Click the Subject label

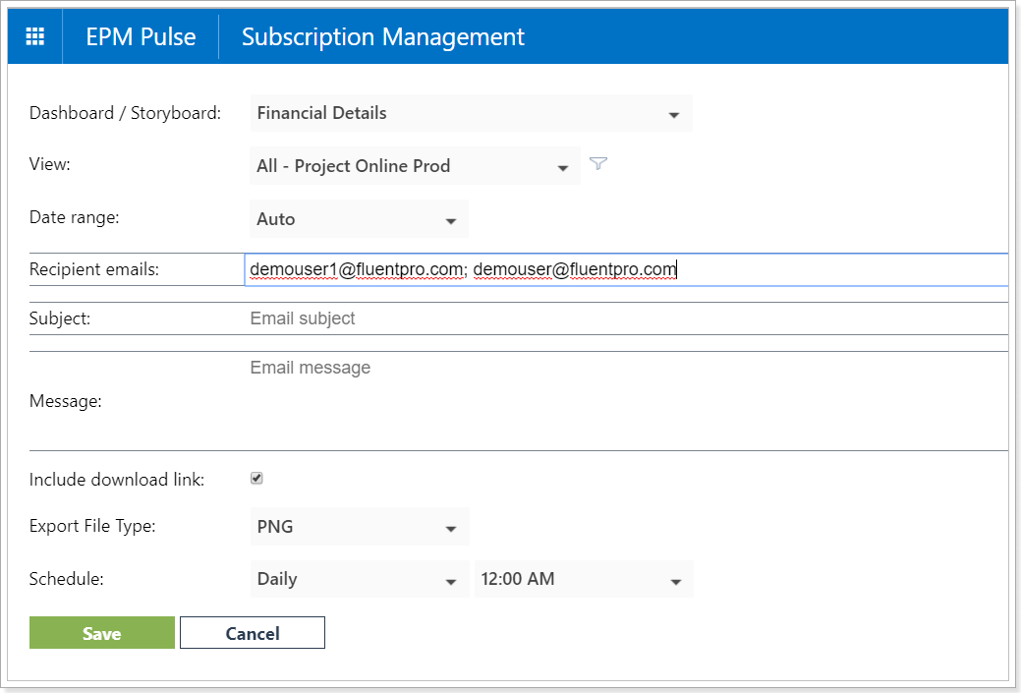[60, 319]
